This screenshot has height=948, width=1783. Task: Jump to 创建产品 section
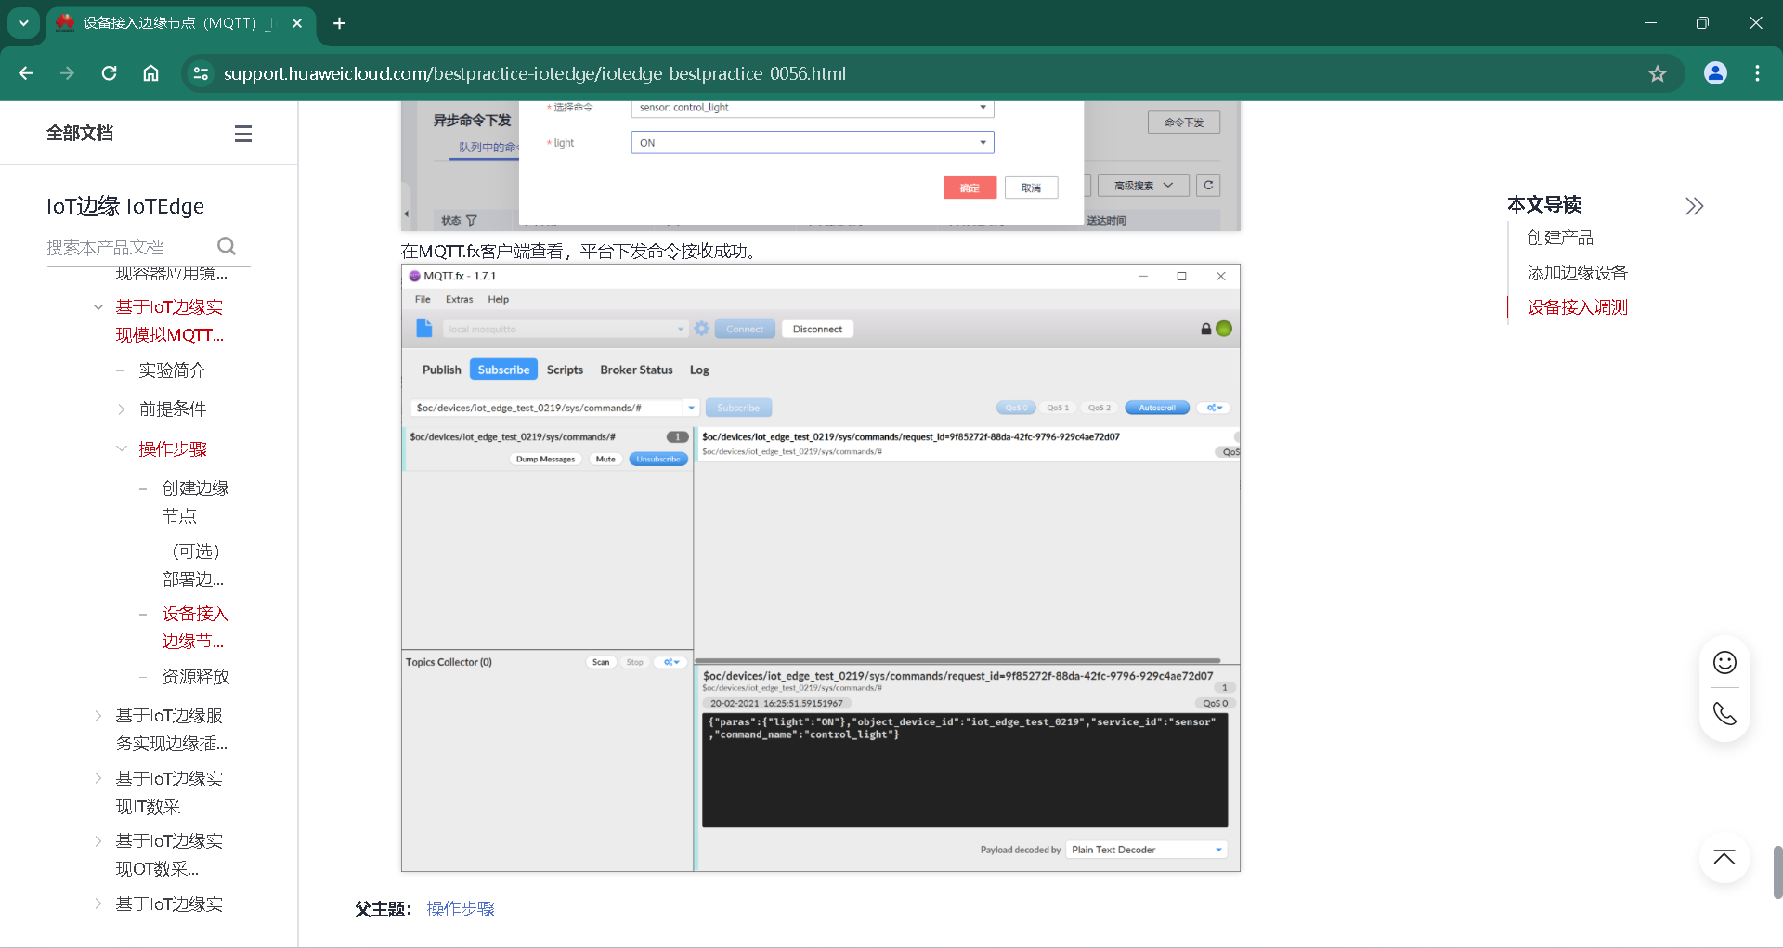(1560, 238)
